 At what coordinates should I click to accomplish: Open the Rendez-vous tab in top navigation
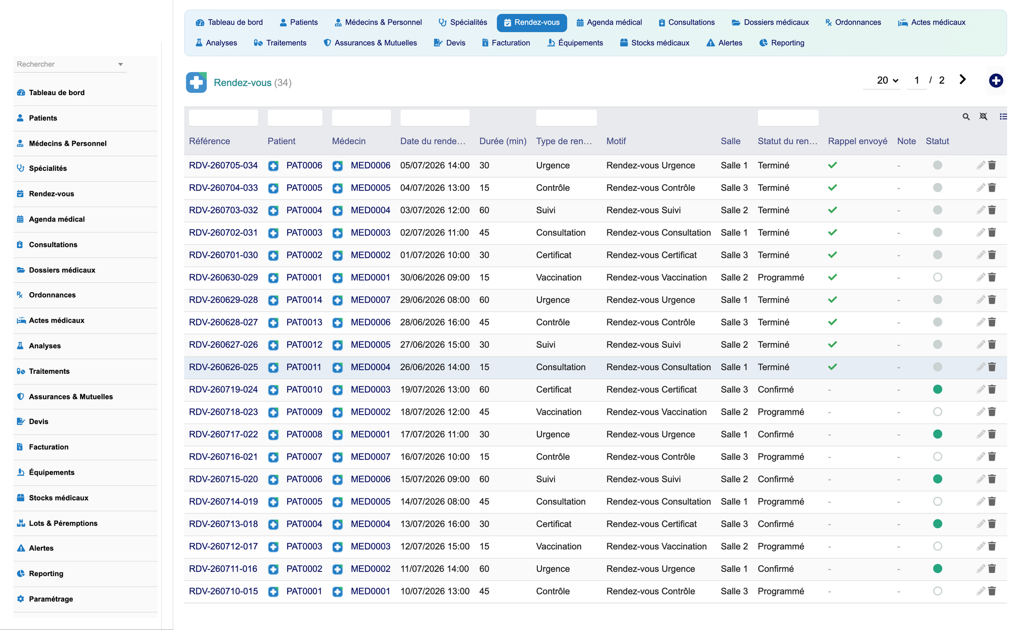click(531, 22)
